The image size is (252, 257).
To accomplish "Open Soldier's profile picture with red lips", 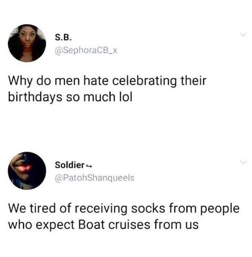I will click(x=27, y=171).
